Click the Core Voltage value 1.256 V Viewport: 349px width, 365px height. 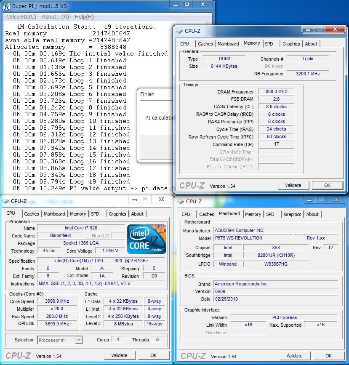(110, 251)
